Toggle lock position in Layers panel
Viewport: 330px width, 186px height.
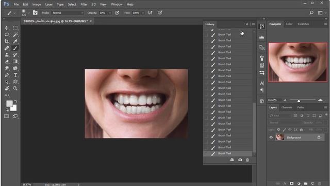(290, 130)
